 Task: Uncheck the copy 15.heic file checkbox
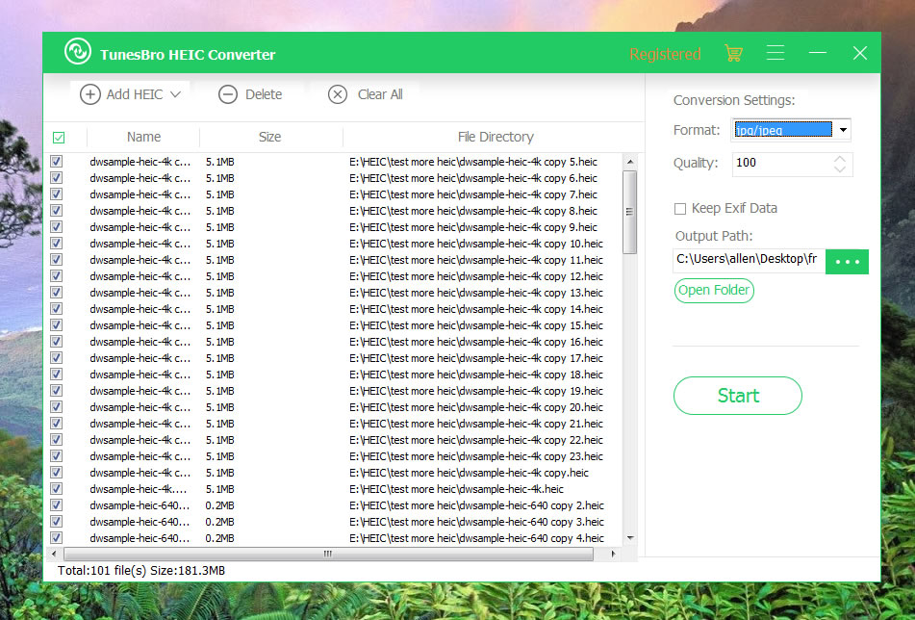[x=56, y=325]
